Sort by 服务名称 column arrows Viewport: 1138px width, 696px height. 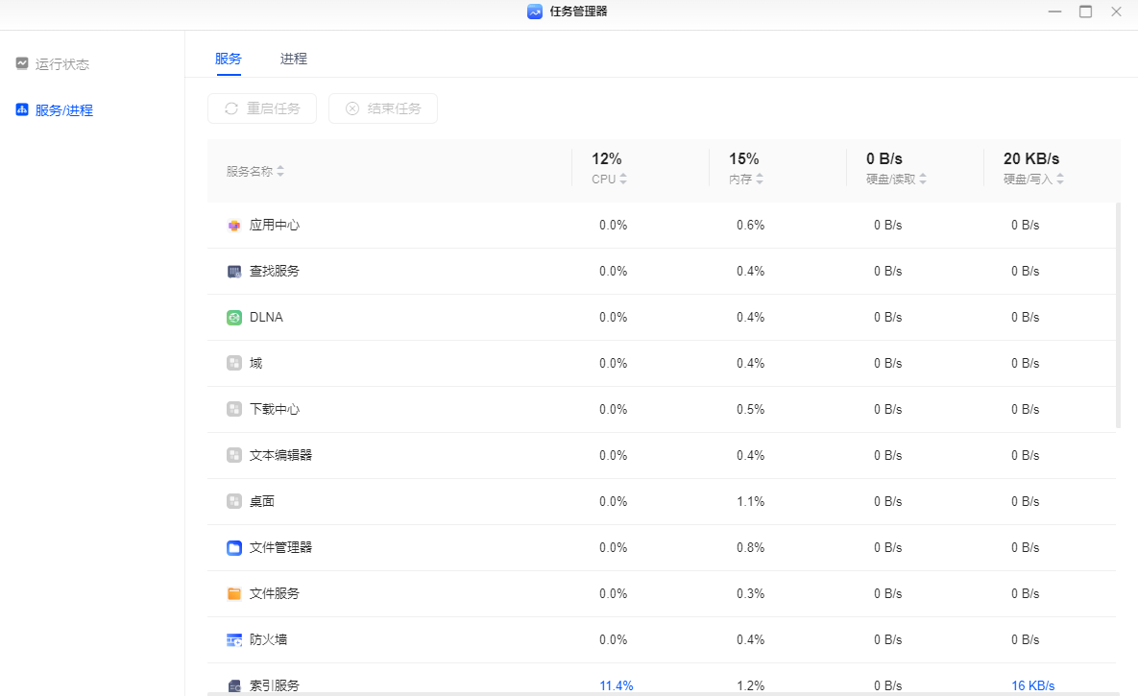pos(280,171)
